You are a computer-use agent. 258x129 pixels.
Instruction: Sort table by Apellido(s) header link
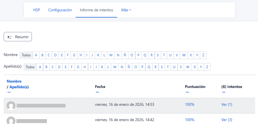[19, 87]
